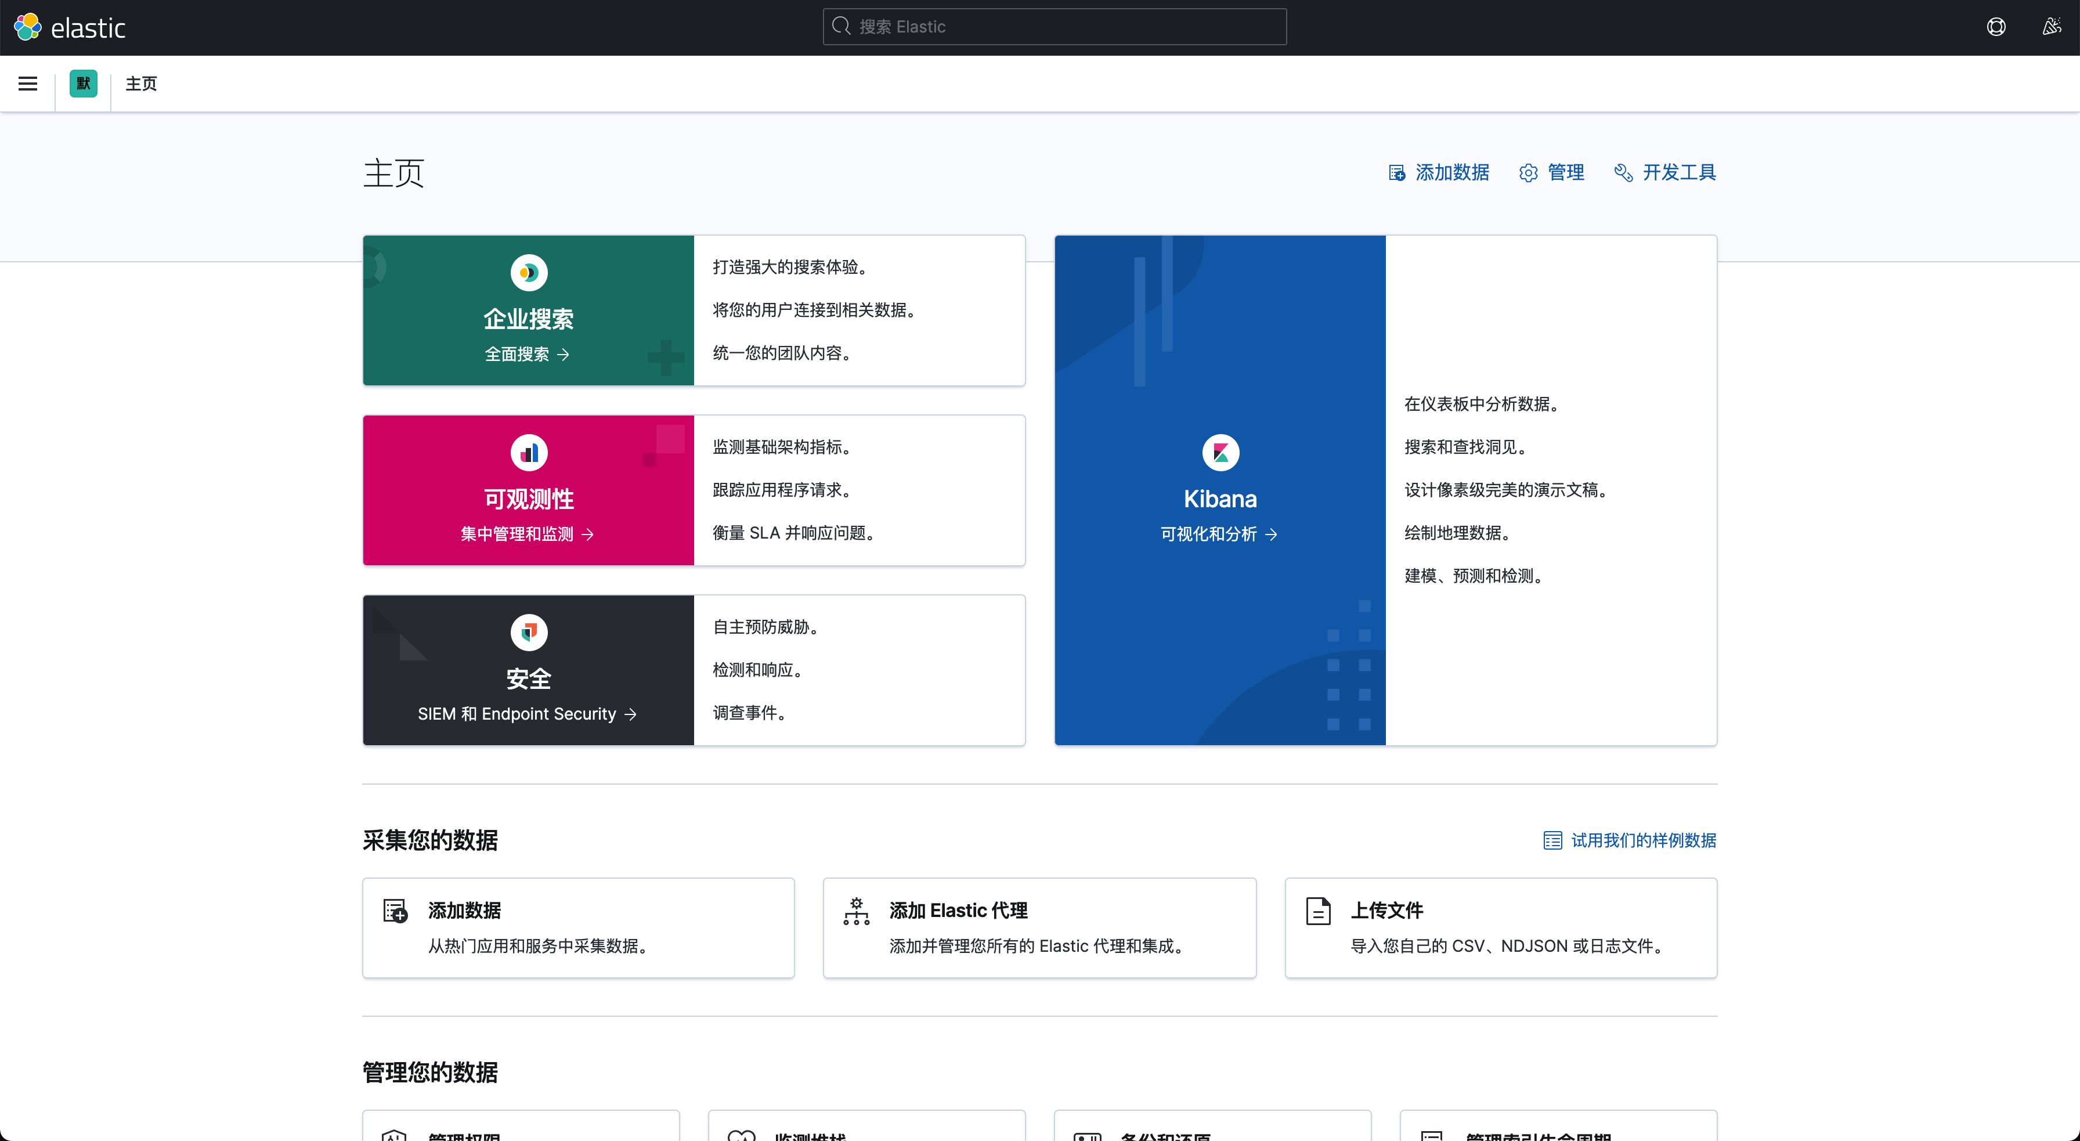Screen dimensions: 2080x1141
Task: Click the 主页 breadcrumb
Action: (141, 83)
